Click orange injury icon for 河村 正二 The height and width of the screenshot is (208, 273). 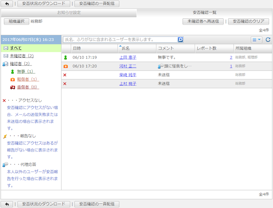[65, 66]
